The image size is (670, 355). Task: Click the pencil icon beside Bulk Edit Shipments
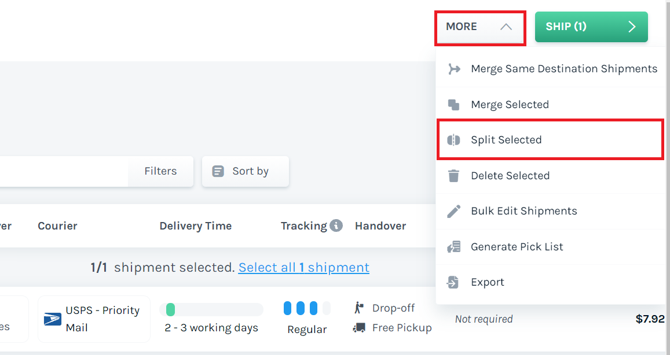[454, 210]
